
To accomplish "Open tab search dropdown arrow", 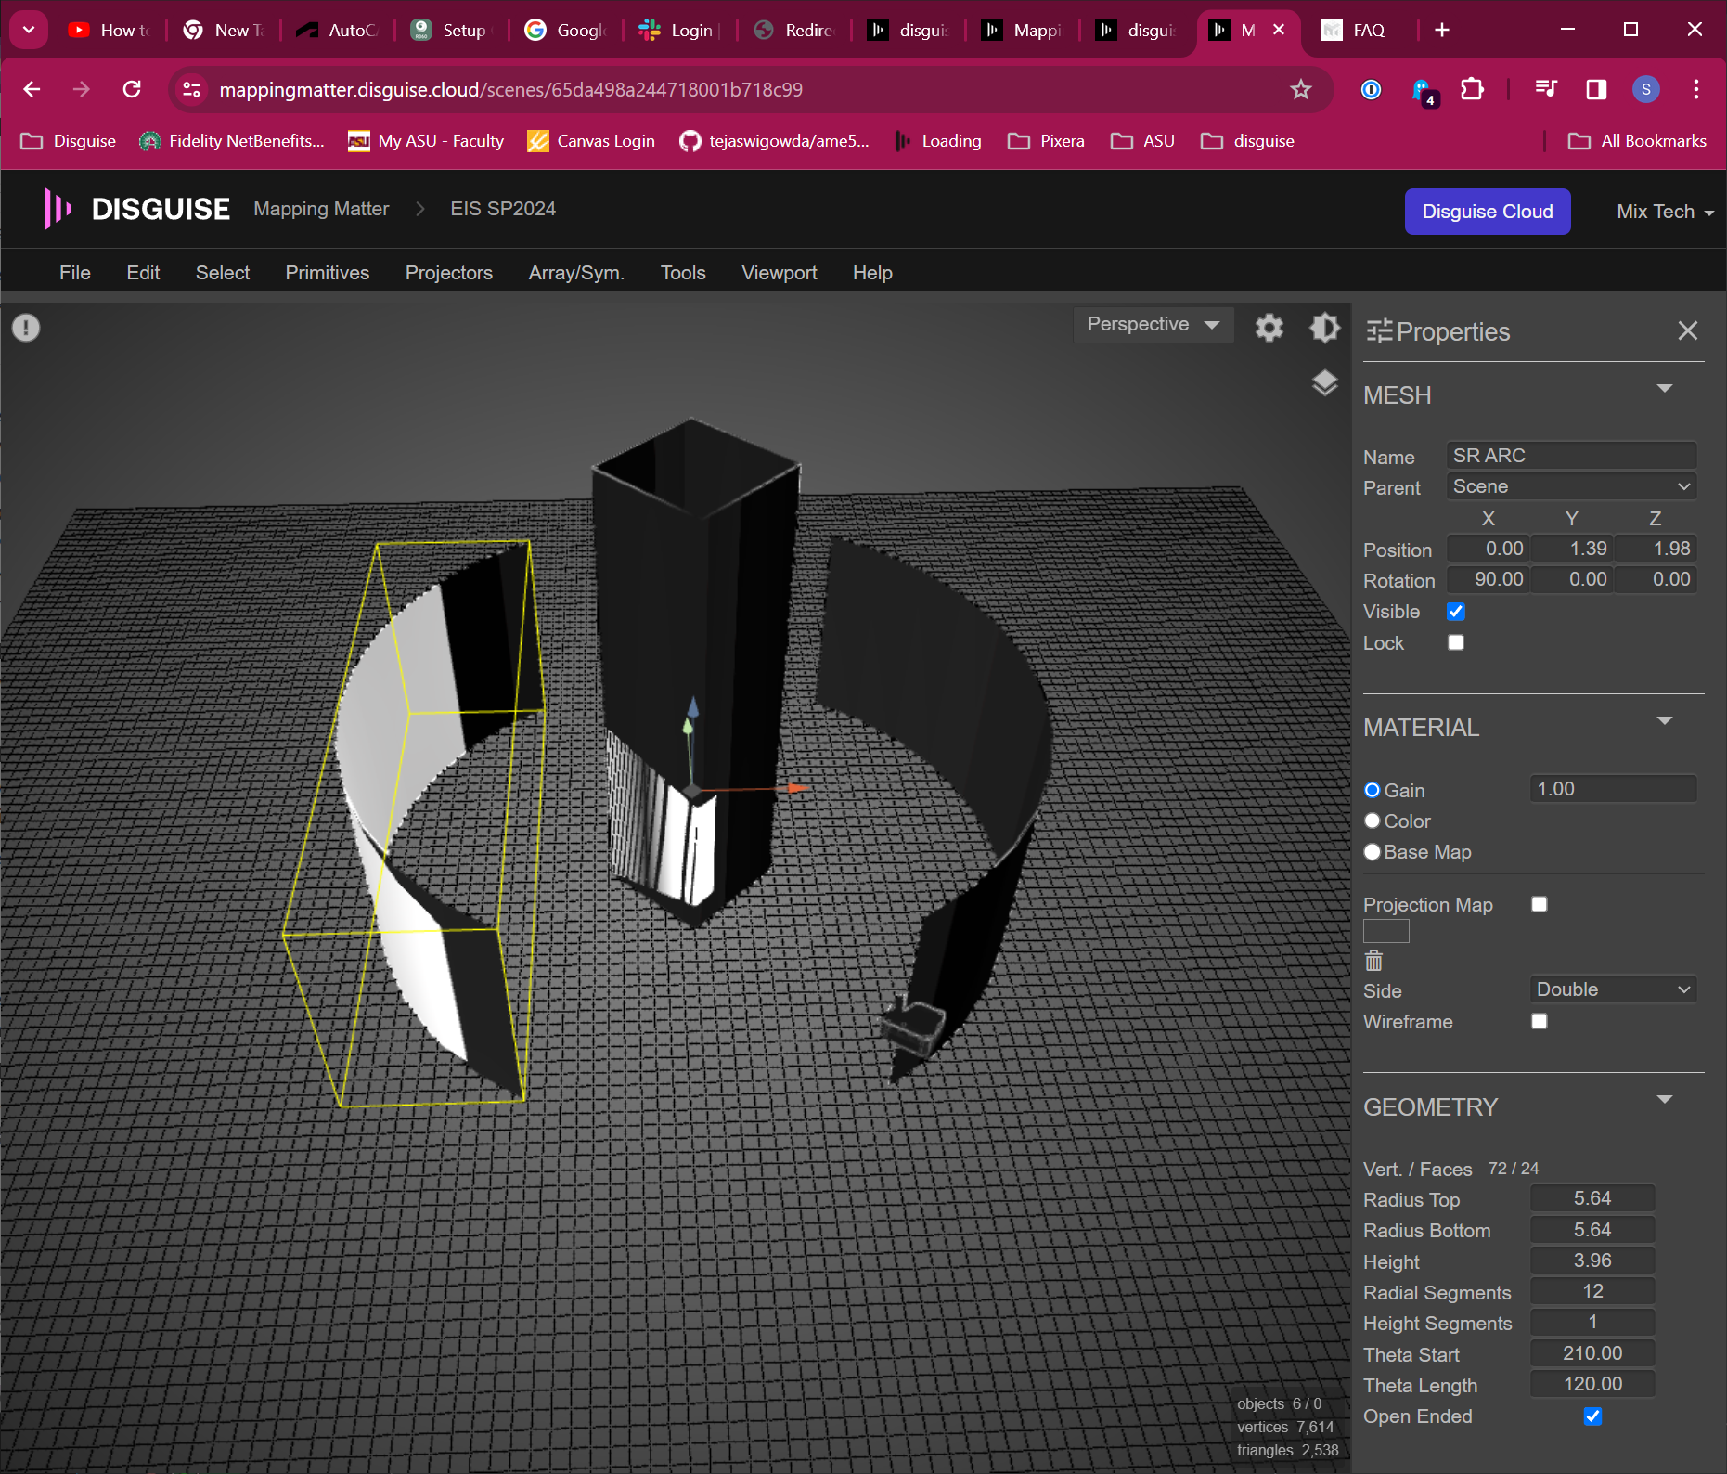I will click(x=29, y=30).
